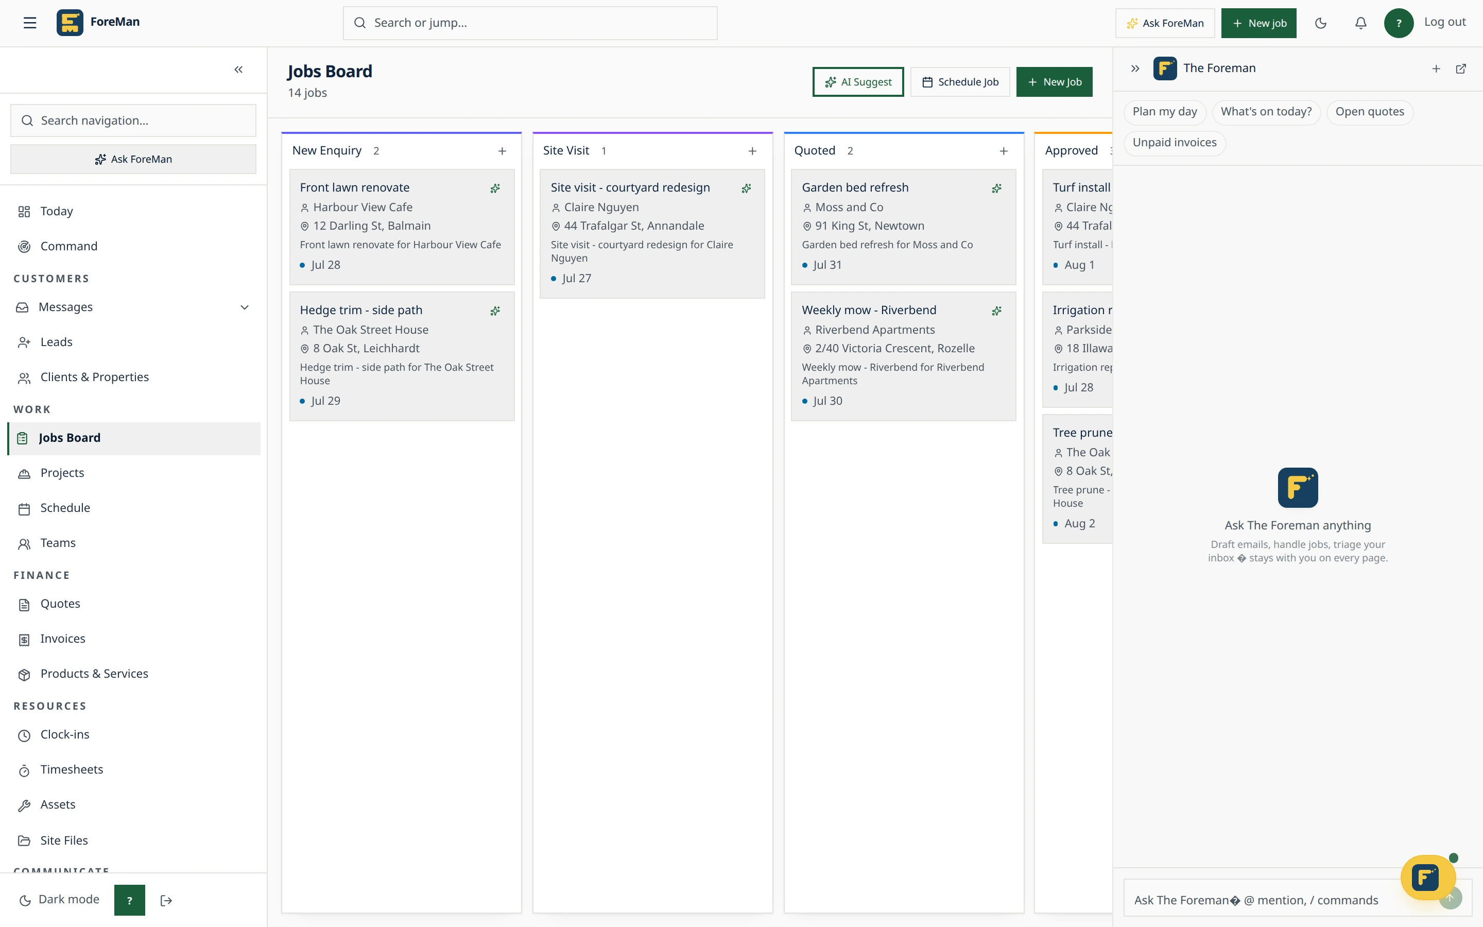Click AI sparkle icon on Front lawn renovate
Screen dimensions: 1483x927
pyautogui.click(x=495, y=188)
